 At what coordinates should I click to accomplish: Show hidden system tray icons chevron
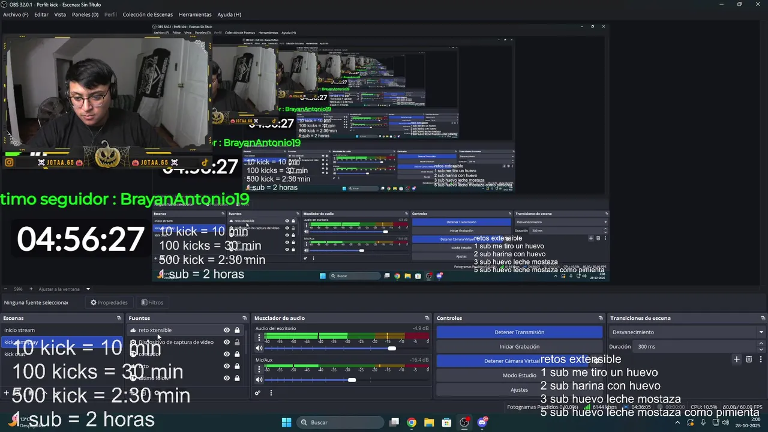677,422
